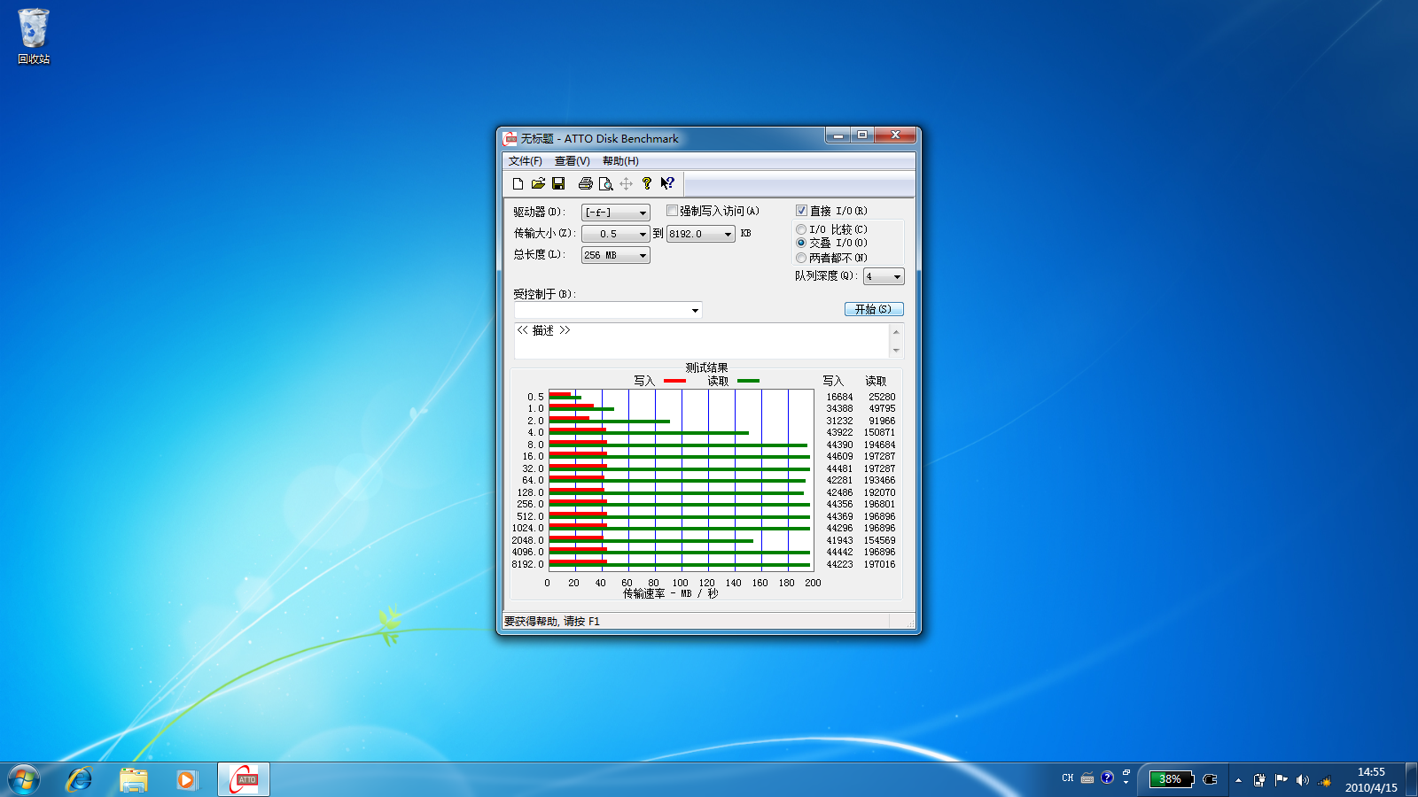Viewport: 1418px width, 797px height.
Task: Select the 交叠 I/O(O) radio button
Action: coord(801,243)
